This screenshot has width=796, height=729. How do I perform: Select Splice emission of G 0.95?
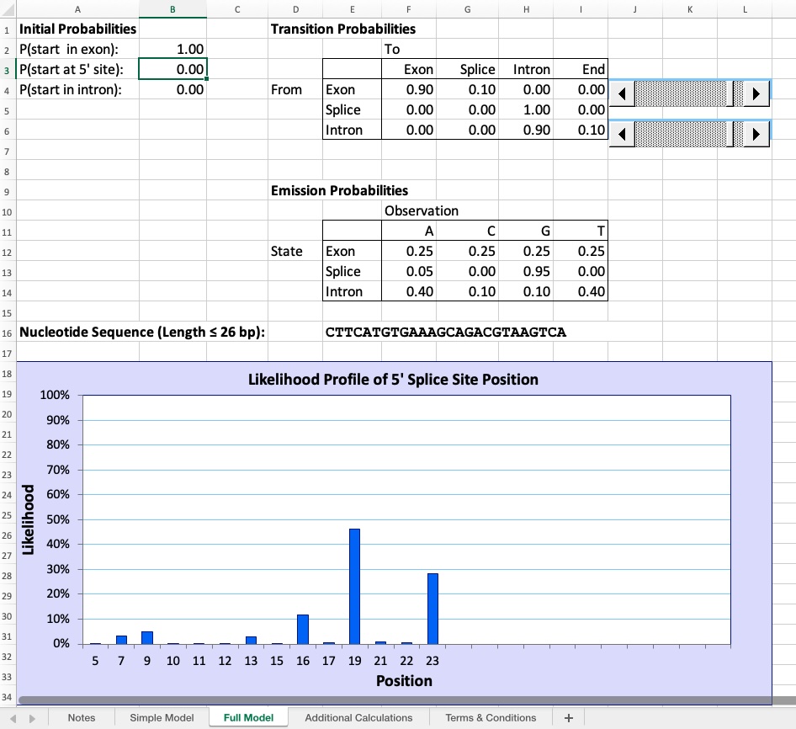[526, 271]
